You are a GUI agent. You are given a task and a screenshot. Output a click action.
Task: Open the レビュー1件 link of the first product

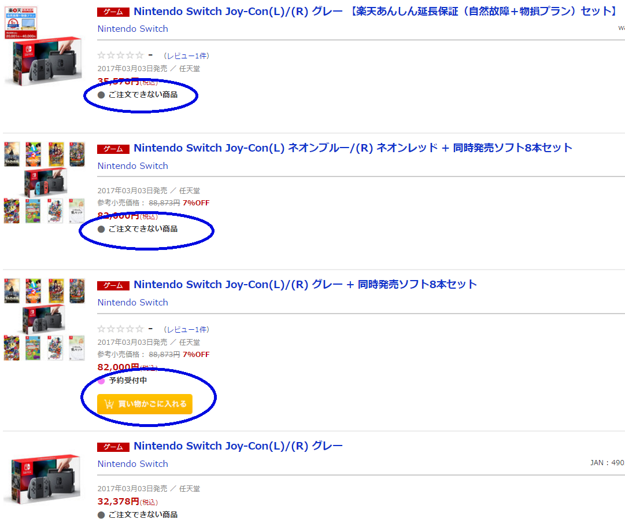(x=187, y=56)
